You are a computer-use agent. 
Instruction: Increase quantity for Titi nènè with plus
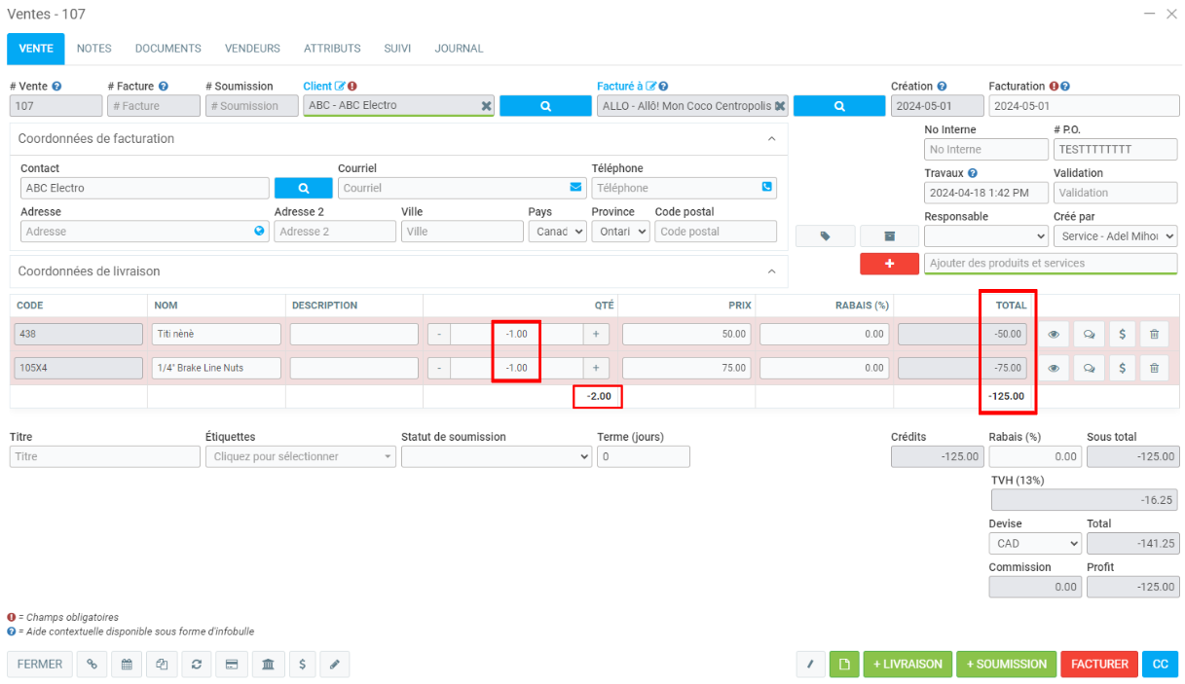(596, 334)
